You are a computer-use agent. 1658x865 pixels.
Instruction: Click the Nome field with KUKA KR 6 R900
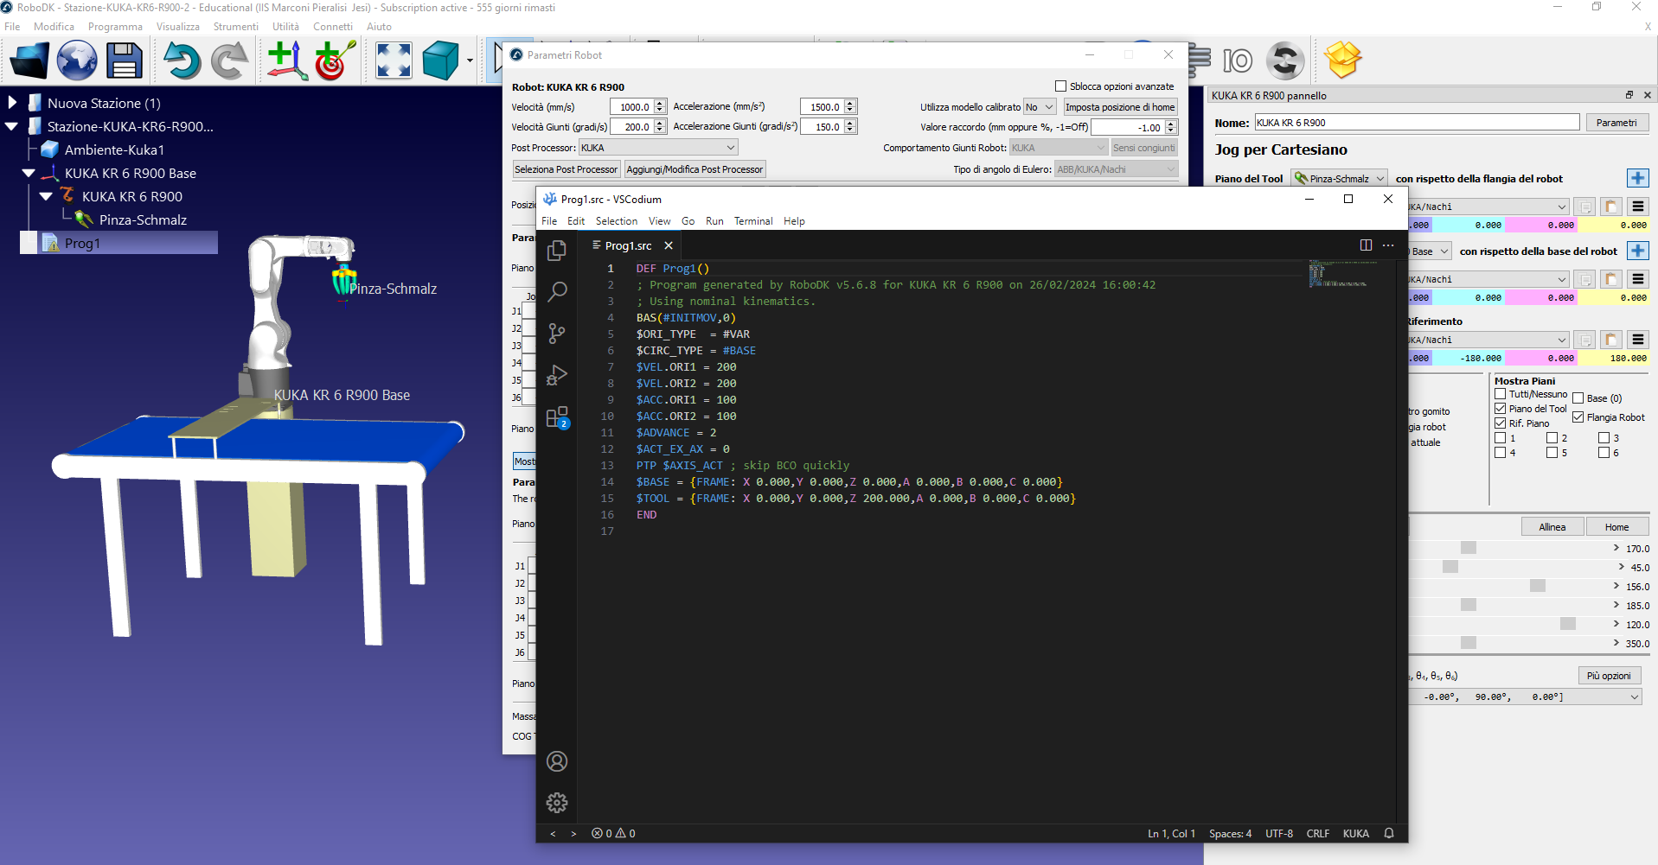1417,123
